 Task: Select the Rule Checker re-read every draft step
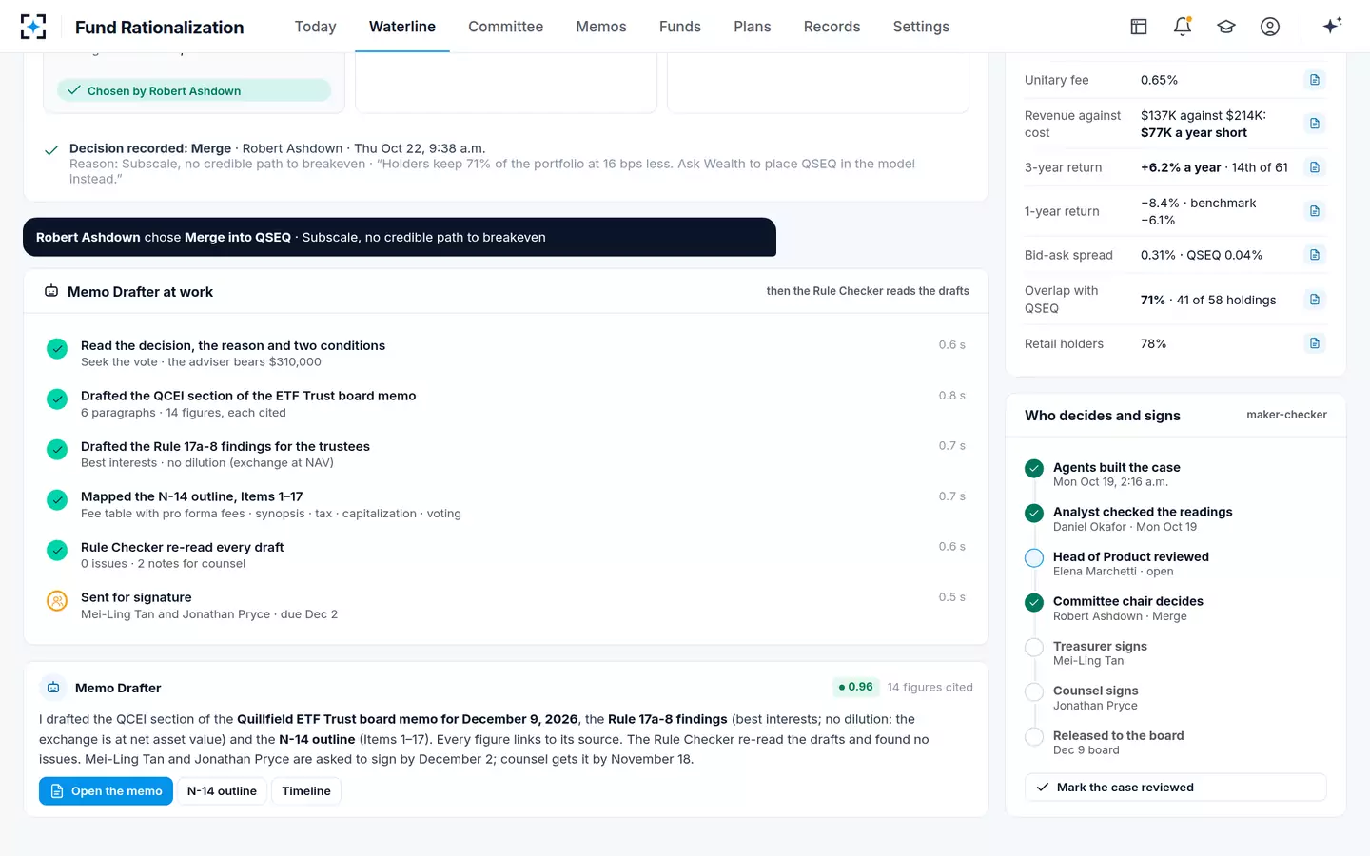[506, 555]
